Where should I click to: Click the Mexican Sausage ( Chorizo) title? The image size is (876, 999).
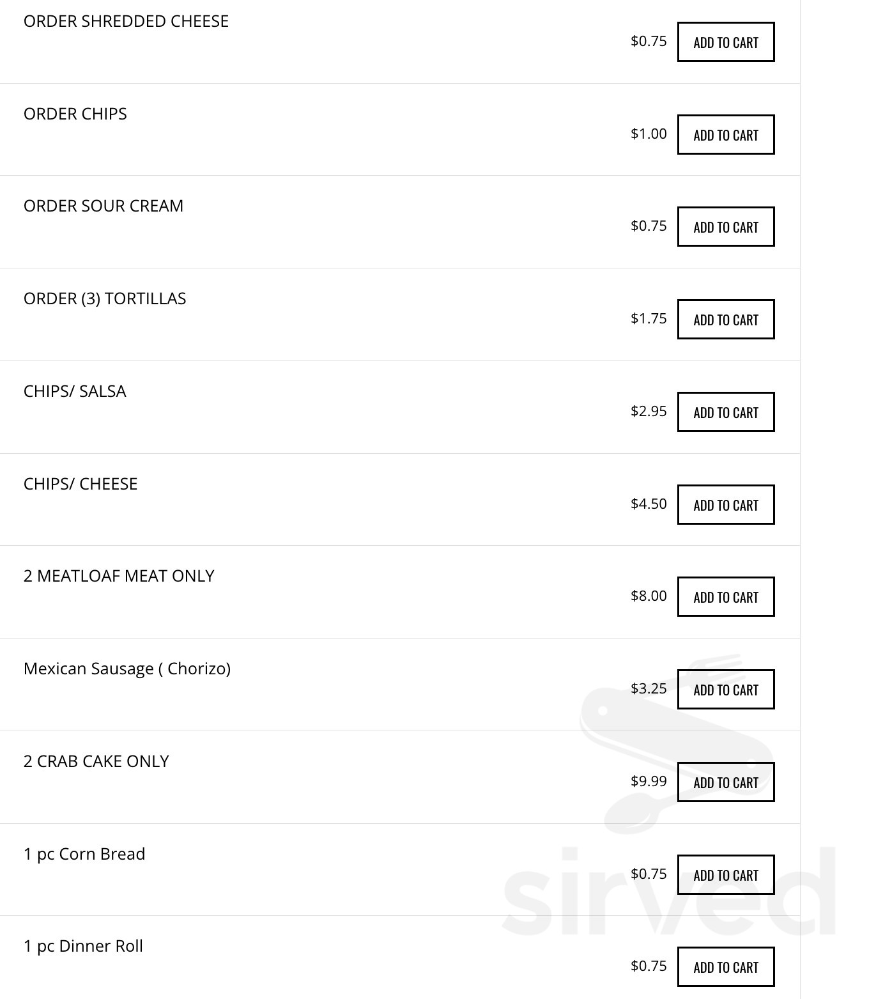tap(127, 669)
